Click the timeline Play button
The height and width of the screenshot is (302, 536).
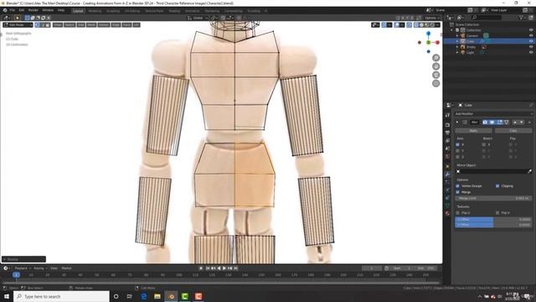(x=224, y=268)
